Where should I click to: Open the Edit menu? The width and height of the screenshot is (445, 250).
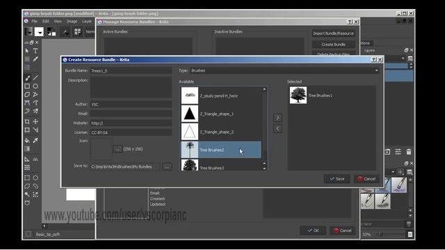coord(45,22)
